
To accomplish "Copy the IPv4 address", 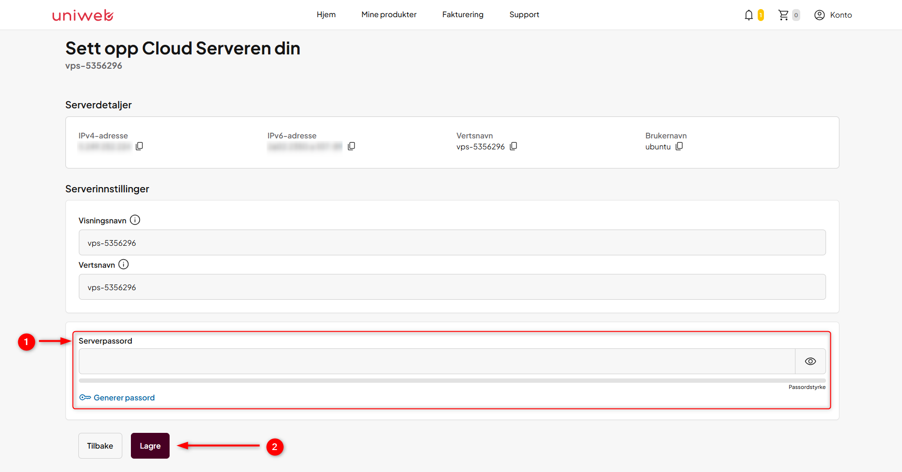I will [x=140, y=146].
